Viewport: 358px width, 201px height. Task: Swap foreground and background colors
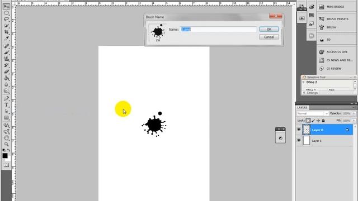pyautogui.click(x=9, y=150)
